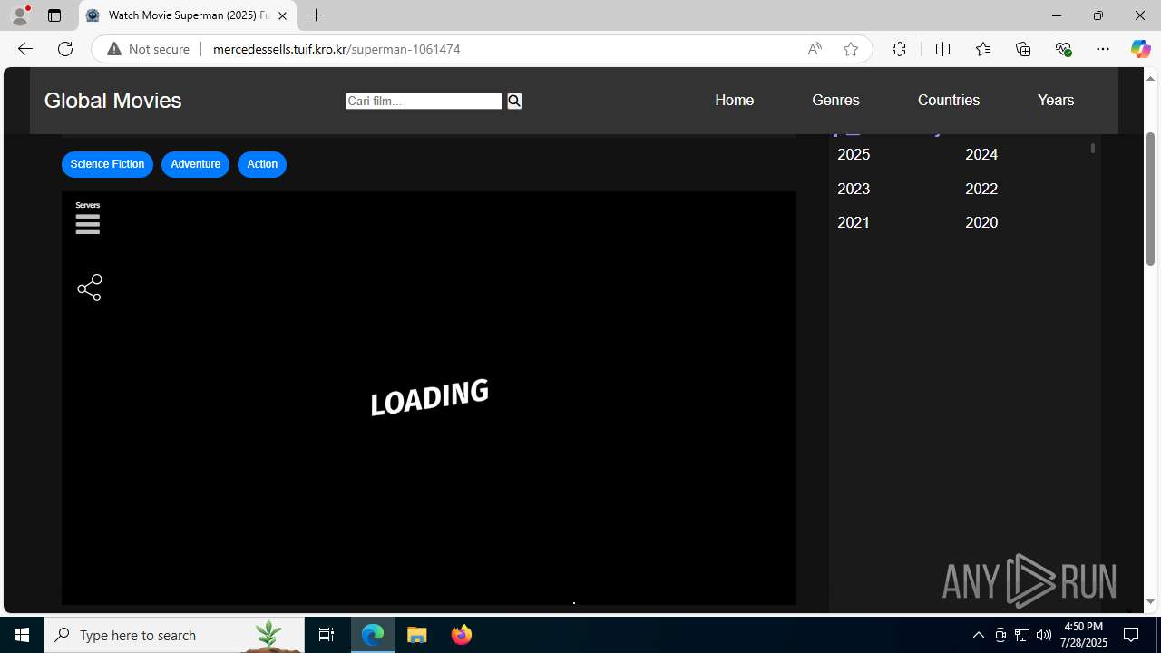Add this page to favorites
Viewport: 1161px width, 653px height.
point(851,49)
